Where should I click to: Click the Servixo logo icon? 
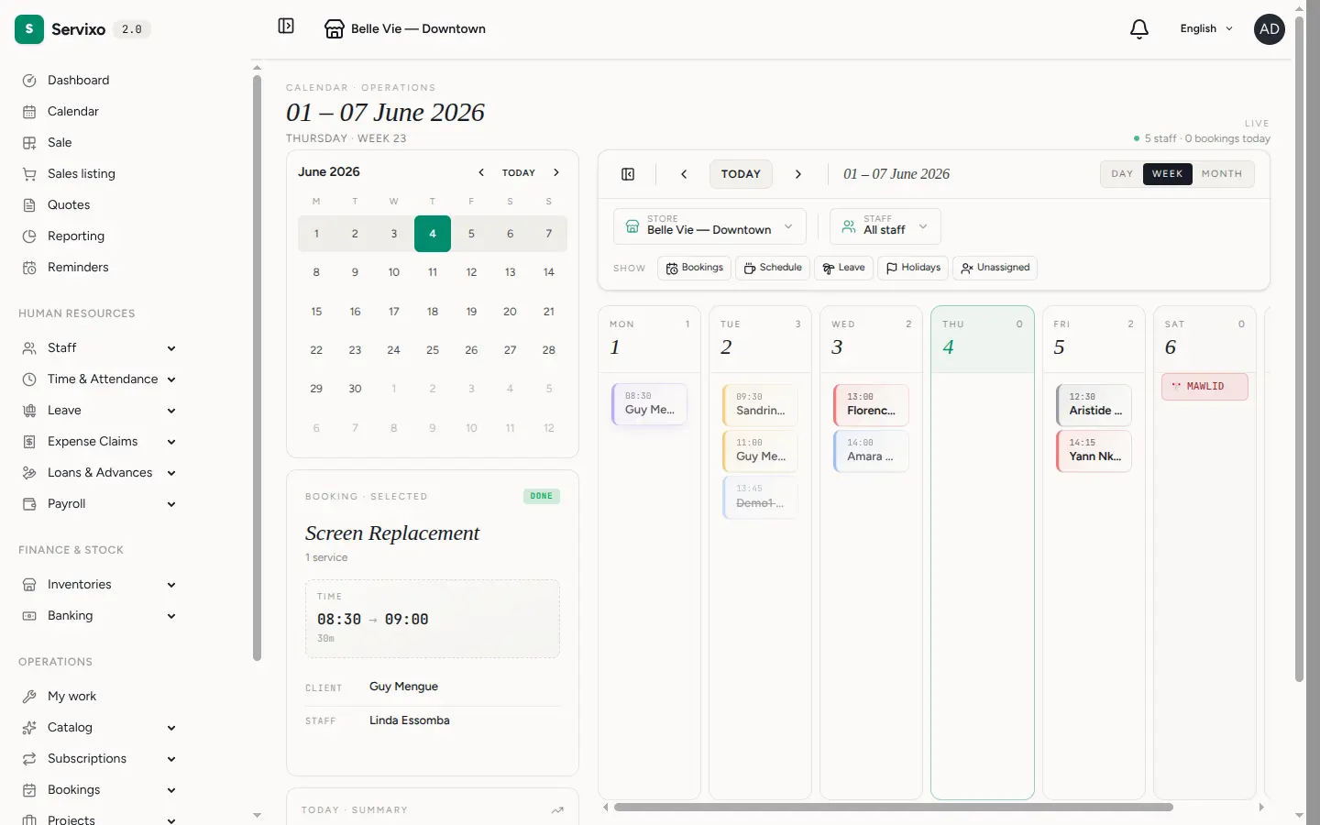click(x=29, y=29)
